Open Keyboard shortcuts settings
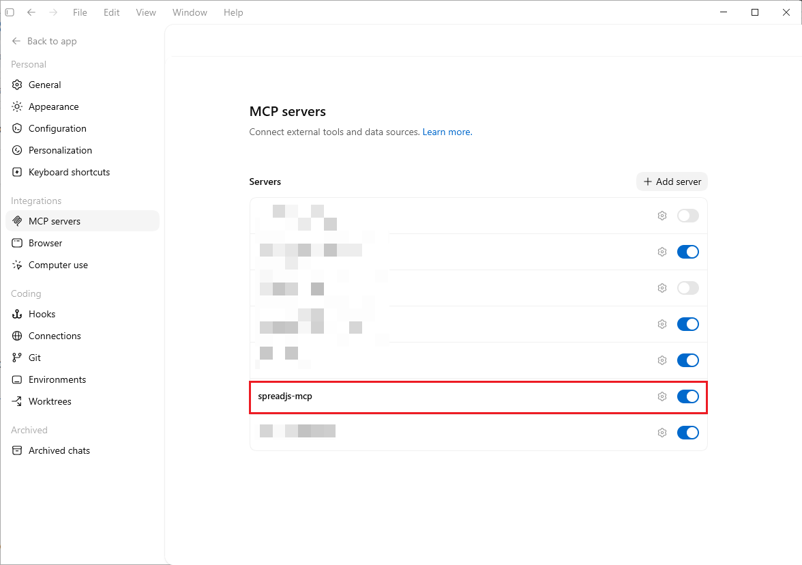This screenshot has height=565, width=802. (83, 172)
